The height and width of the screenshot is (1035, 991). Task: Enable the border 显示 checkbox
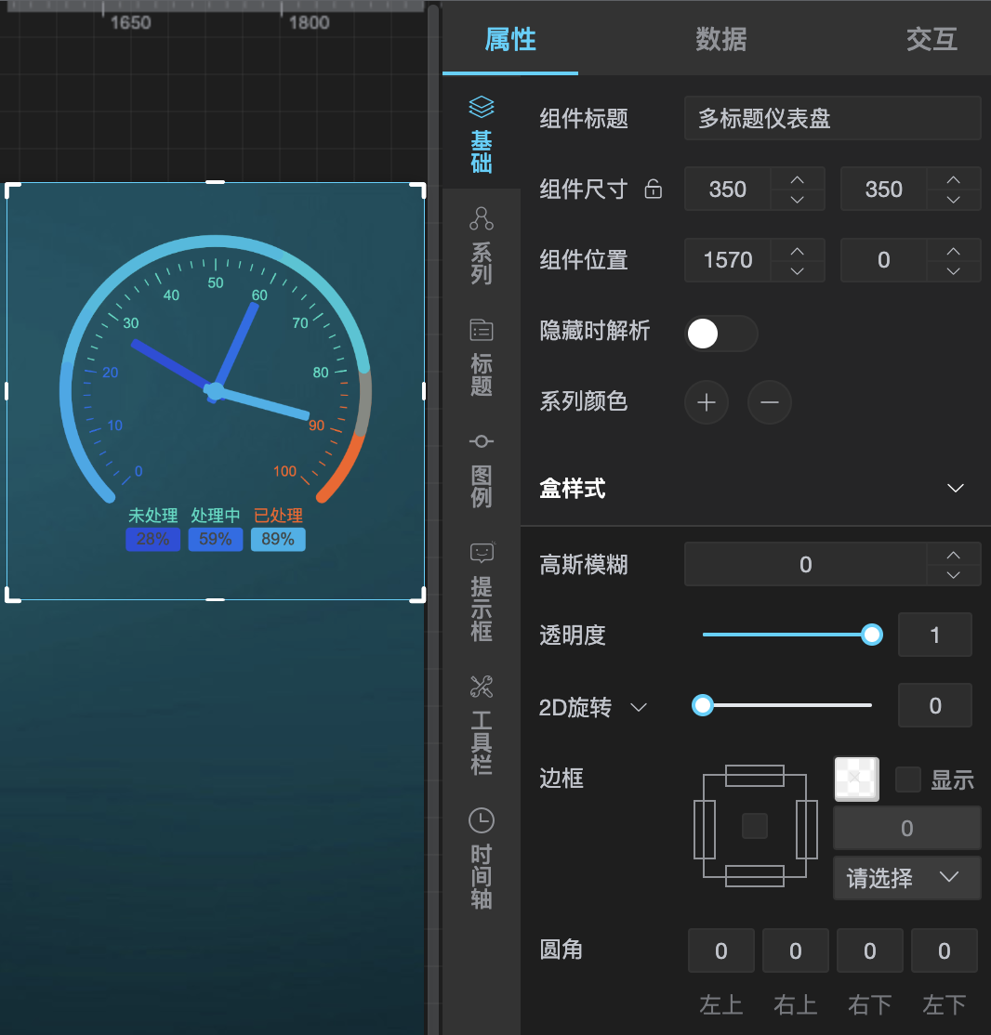907,780
